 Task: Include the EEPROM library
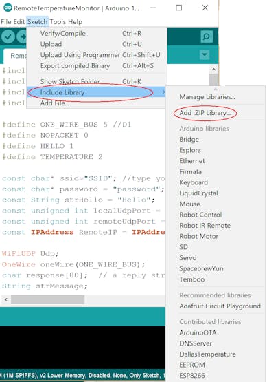click(192, 365)
